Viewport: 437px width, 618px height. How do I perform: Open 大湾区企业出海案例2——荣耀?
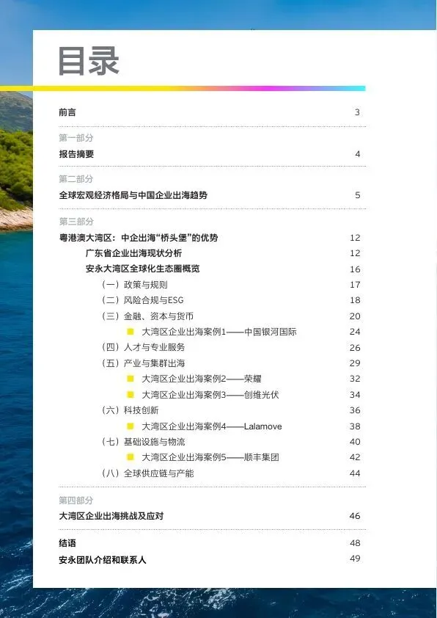(x=202, y=379)
